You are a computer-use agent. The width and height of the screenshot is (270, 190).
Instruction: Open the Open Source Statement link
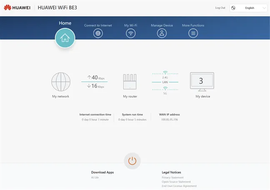coord(176,182)
